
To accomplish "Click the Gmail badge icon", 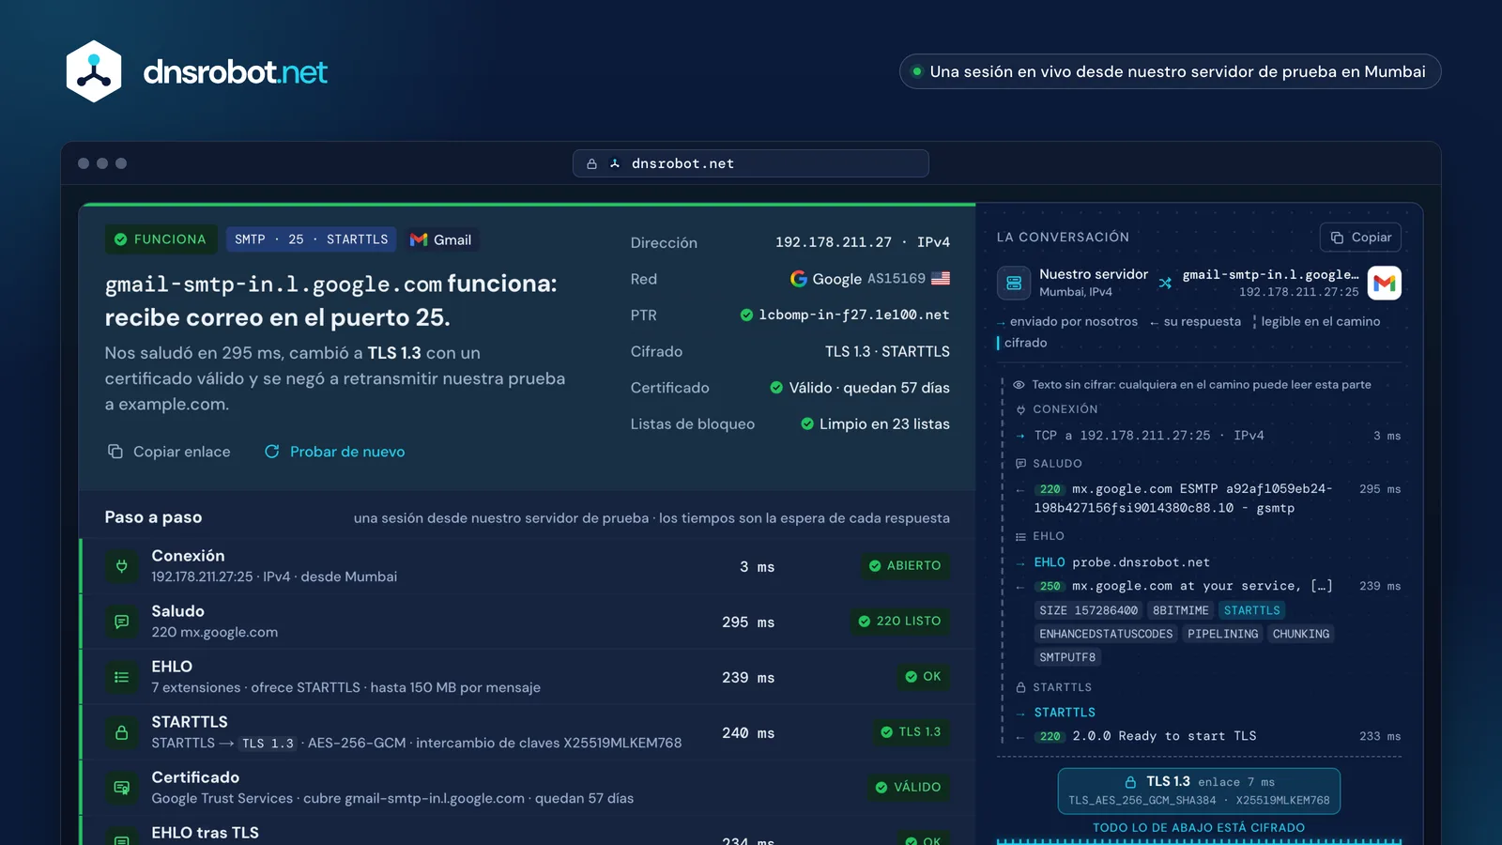I will pyautogui.click(x=419, y=239).
